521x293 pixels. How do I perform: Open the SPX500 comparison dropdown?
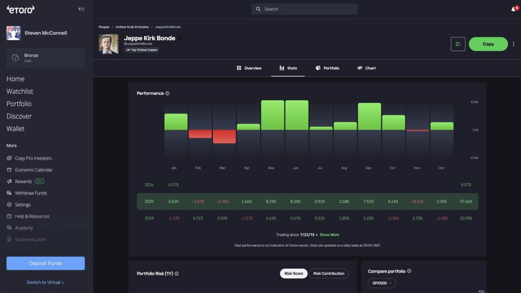(x=382, y=283)
